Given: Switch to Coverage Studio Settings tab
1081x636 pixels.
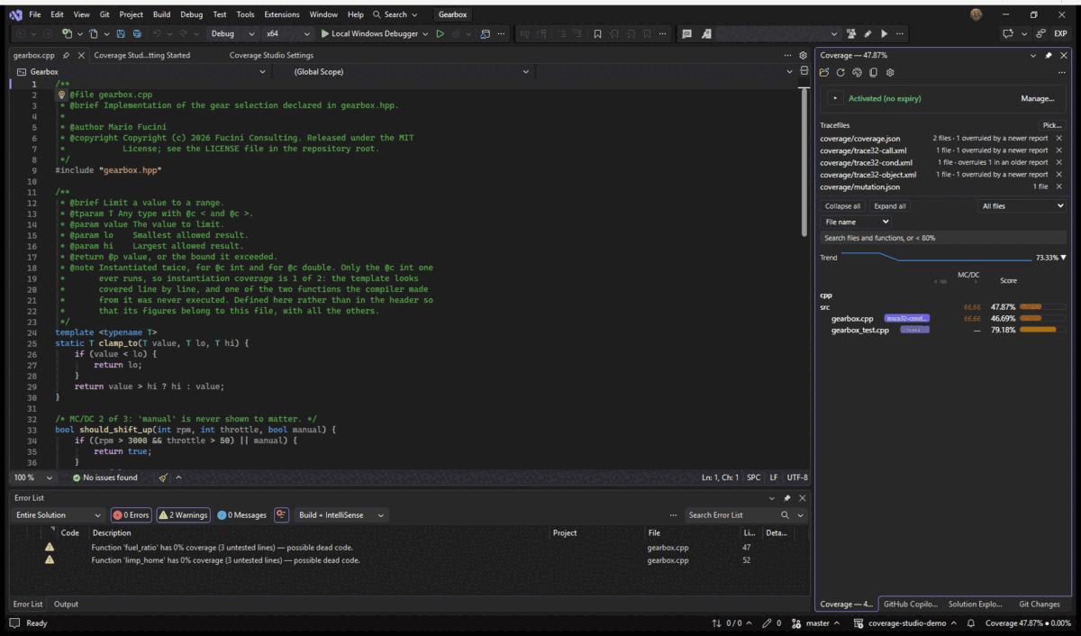Looking at the screenshot, I should click(271, 55).
